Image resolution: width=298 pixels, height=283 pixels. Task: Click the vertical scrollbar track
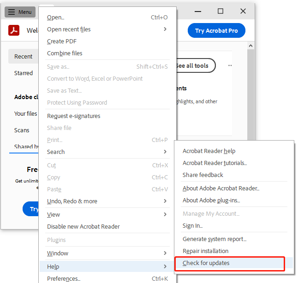[x=250, y=94]
